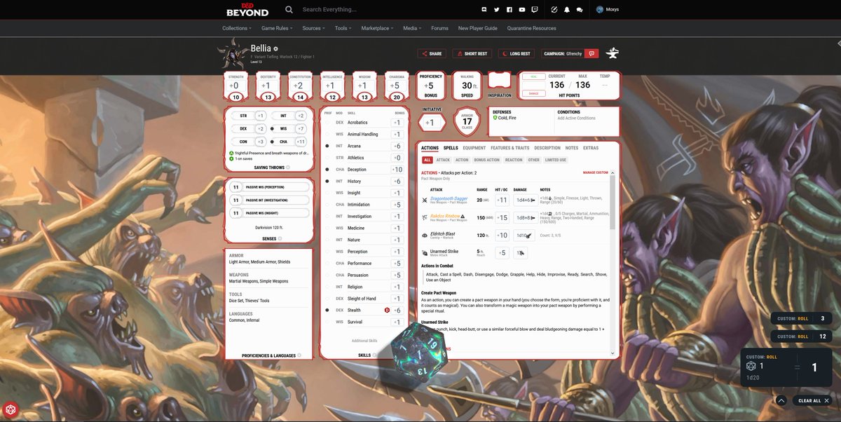Image resolution: width=841 pixels, height=422 pixels.
Task: Open the YouTube social icon
Action: click(x=522, y=10)
